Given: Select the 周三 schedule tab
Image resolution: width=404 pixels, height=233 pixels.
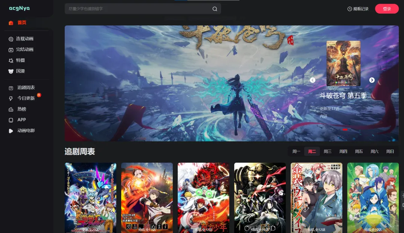Looking at the screenshot, I should [327, 151].
